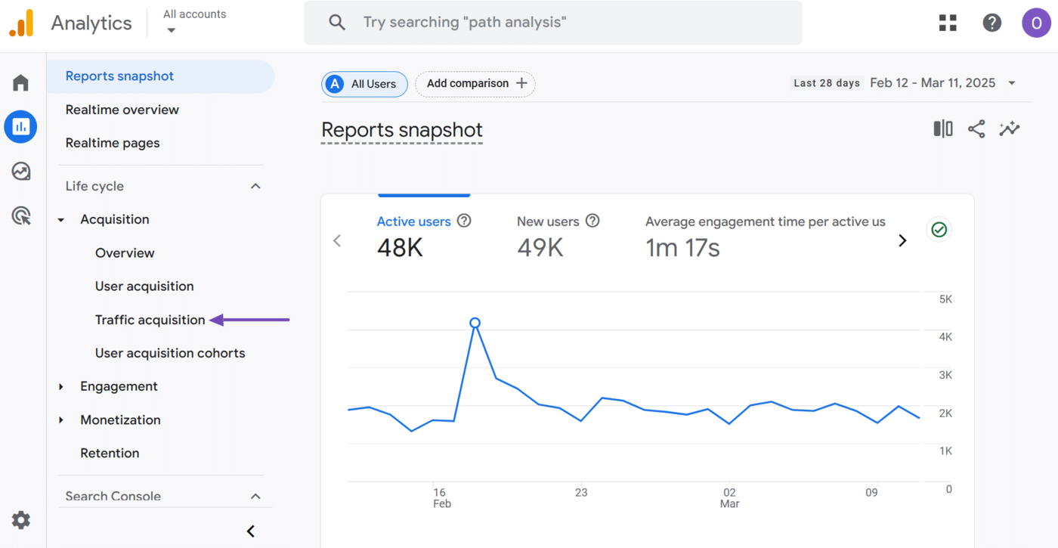Expand the Monetization tree item
The image size is (1058, 548).
(x=62, y=420)
